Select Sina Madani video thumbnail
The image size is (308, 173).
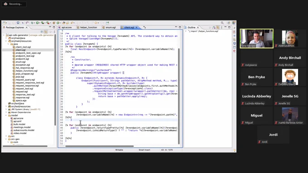(x=256, y=38)
